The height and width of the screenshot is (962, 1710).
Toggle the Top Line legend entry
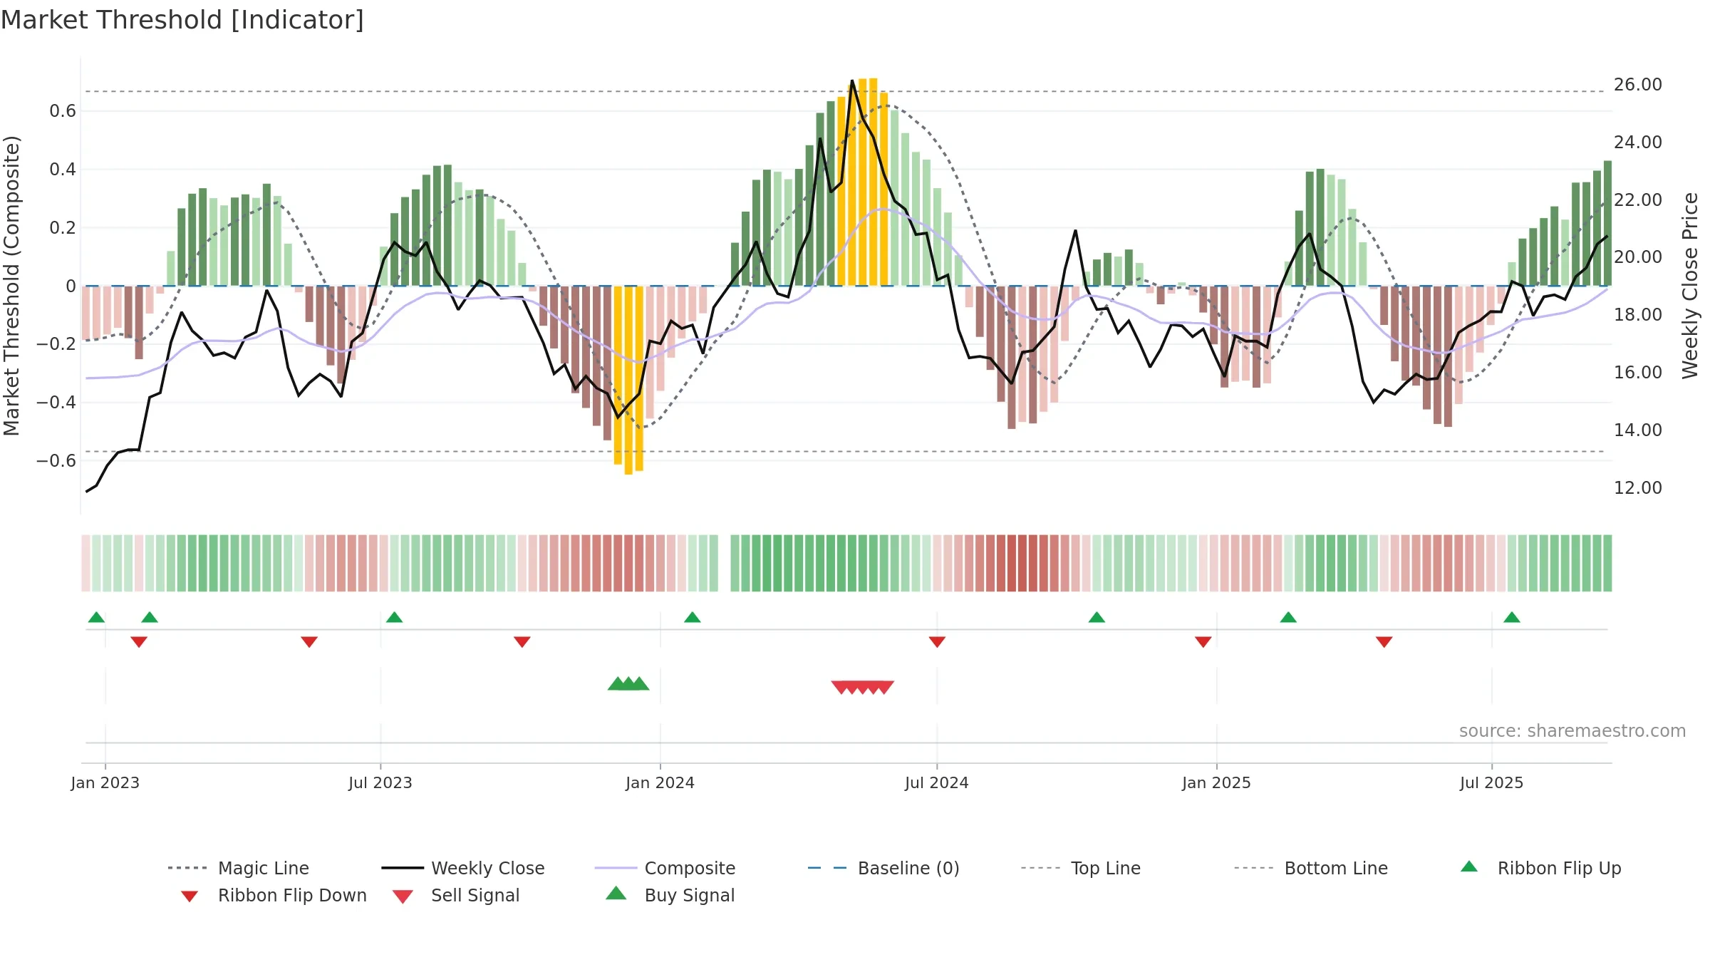tap(1081, 868)
